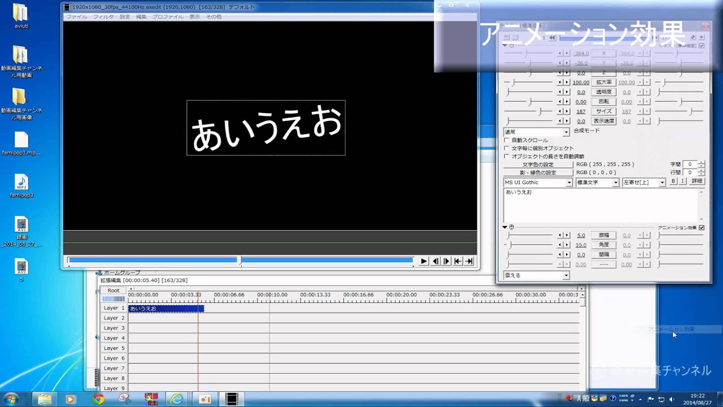
Task: Decrease 行間 spacing with down arrow
Action: [701, 174]
